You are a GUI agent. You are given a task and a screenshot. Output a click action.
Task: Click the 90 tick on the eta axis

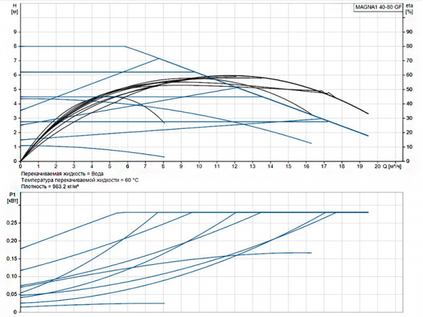407,32
